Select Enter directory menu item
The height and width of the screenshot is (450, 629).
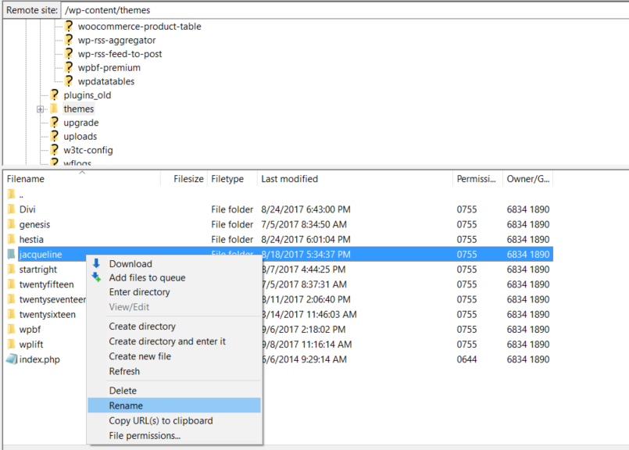(174, 292)
